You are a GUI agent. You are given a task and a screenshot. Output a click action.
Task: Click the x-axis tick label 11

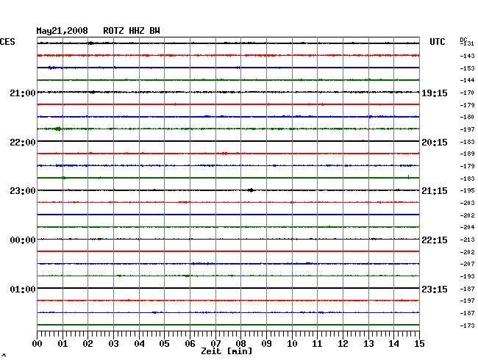point(317,344)
